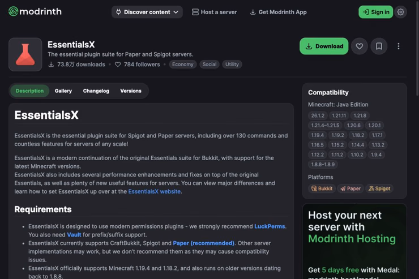
Task: Click the 1.11.2 version tag
Action: pos(337,154)
